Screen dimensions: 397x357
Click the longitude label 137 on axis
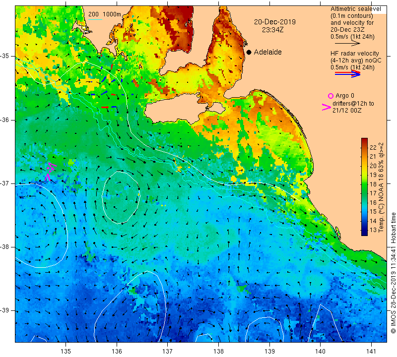click(x=168, y=352)
